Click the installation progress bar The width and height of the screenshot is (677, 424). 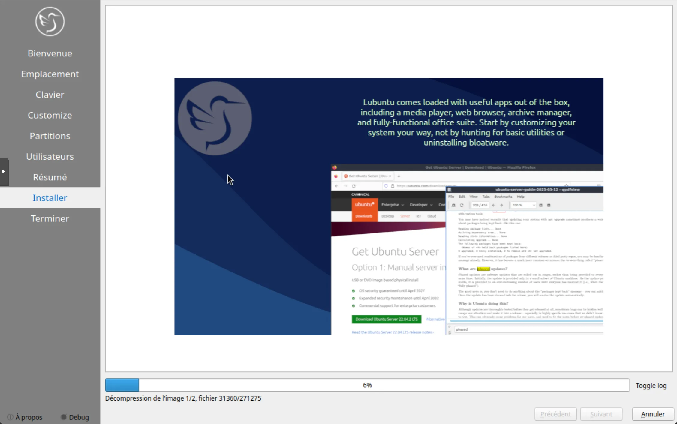pos(367,385)
